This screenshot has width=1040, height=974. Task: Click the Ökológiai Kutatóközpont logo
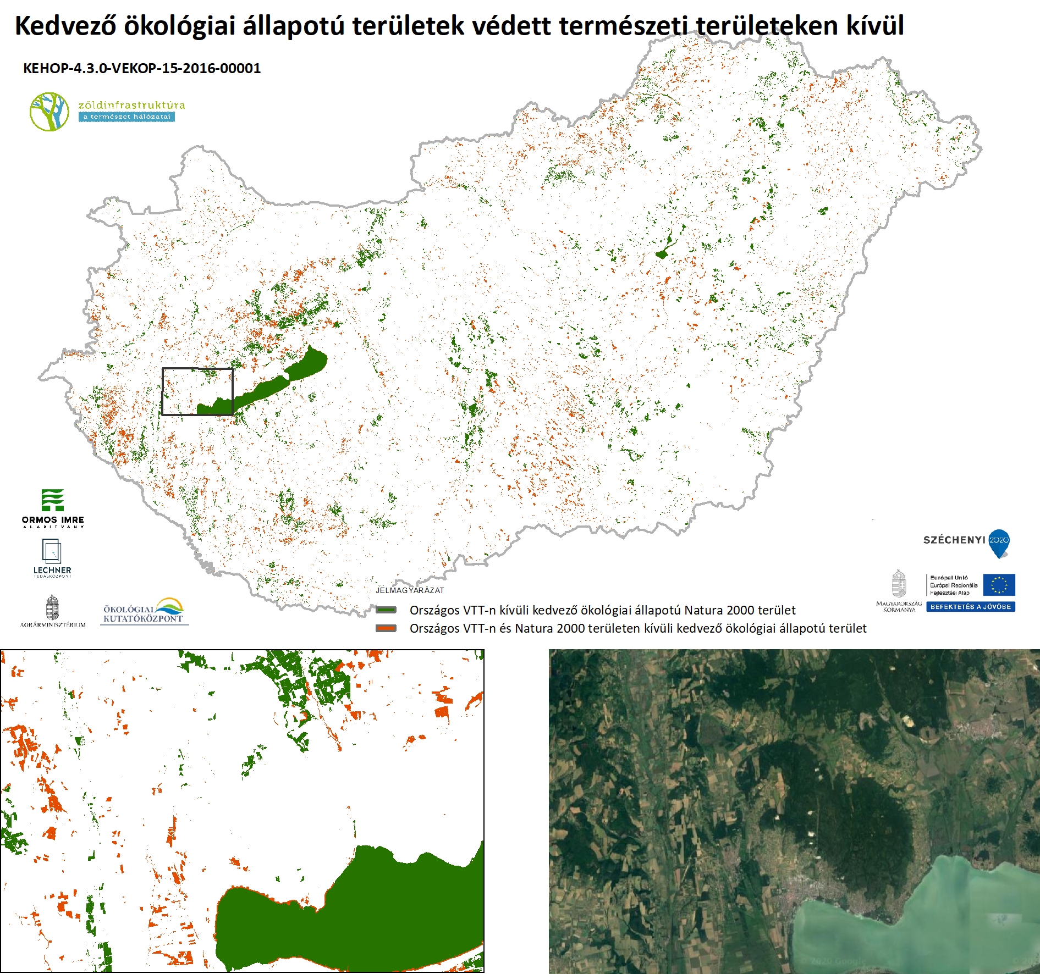point(144,611)
